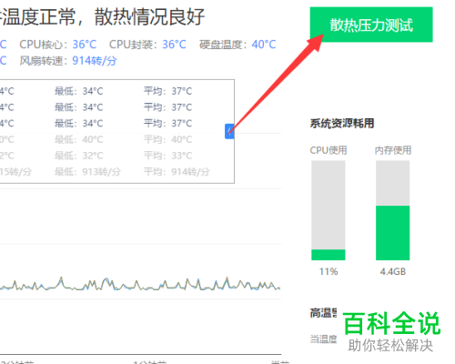Select the 风扇转速 914转/分 reading

(x=68, y=61)
